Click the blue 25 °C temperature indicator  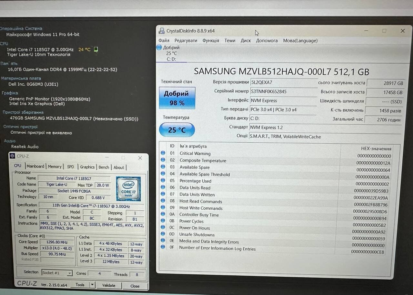(177, 130)
